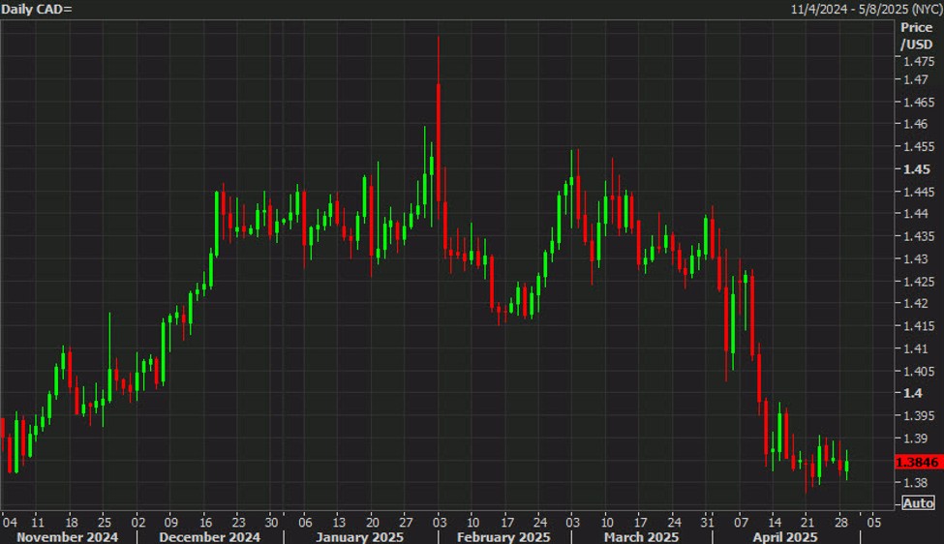The height and width of the screenshot is (544, 944).
Task: Click the 1.38 price axis tick
Action: coord(915,483)
